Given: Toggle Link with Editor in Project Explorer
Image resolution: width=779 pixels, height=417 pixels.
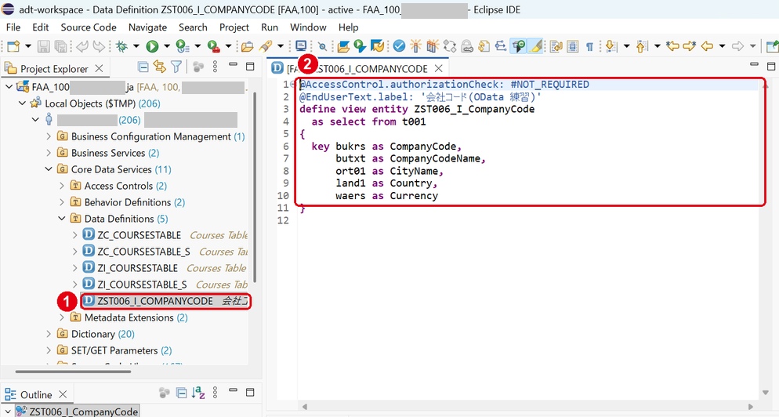Looking at the screenshot, I should click(159, 67).
